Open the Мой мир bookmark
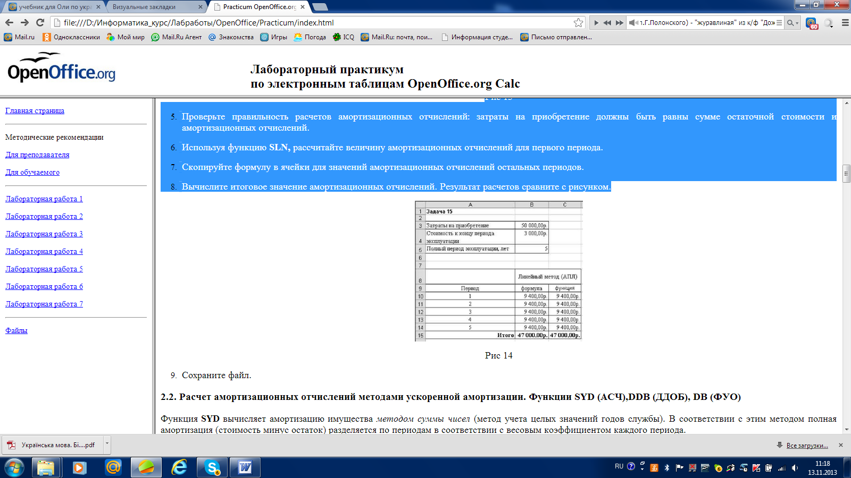Viewport: 851px width, 478px height. point(126,37)
